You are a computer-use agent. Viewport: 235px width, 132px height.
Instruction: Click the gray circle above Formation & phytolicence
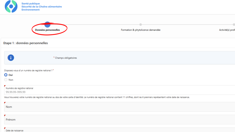click(140, 25)
